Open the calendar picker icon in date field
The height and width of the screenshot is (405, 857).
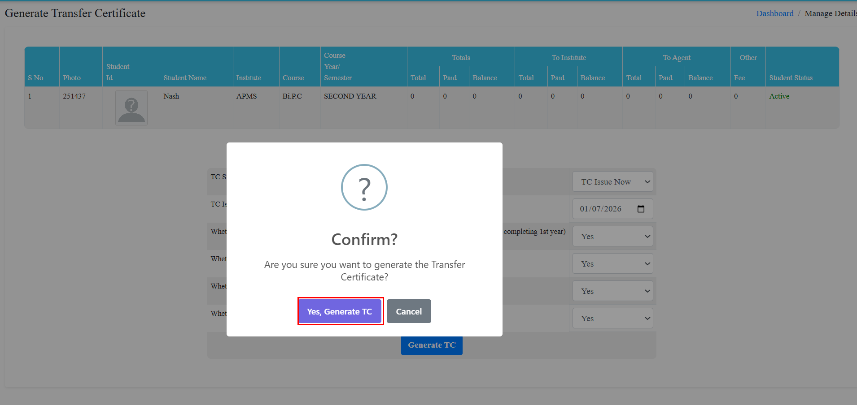[641, 209]
